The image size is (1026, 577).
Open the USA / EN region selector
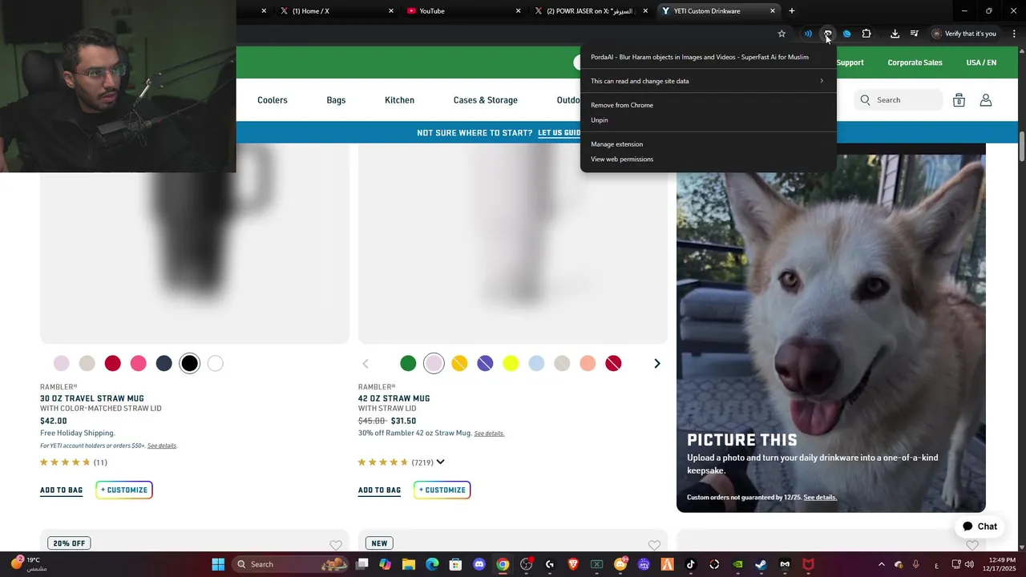pos(981,63)
